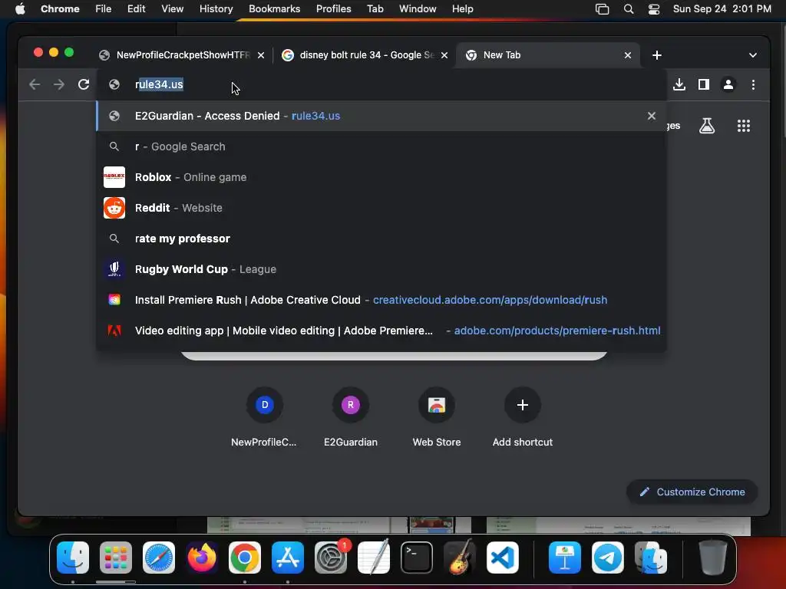This screenshot has height=589, width=786.
Task: Open the Bookmarks menu
Action: point(274,9)
